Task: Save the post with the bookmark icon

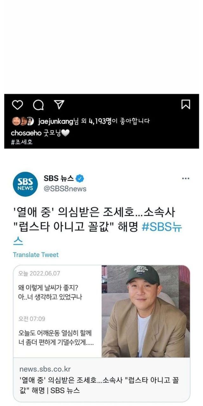Action: 186,104
